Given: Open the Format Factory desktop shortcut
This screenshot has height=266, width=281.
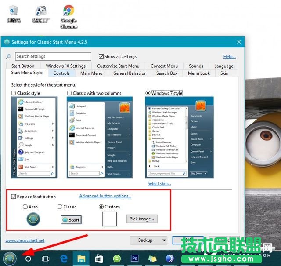Looking at the screenshot, I should [x=41, y=14].
